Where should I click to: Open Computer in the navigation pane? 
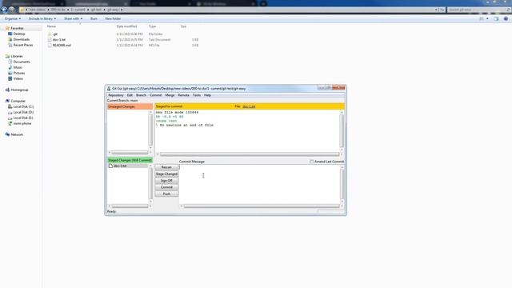(18, 101)
